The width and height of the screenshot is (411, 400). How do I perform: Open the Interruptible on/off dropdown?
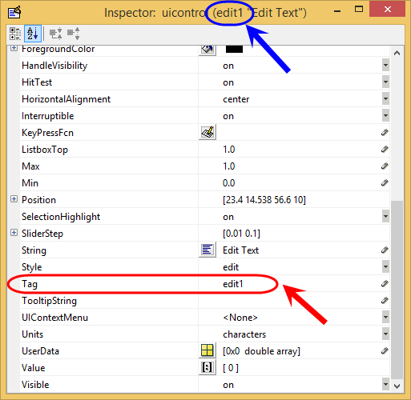coord(385,116)
